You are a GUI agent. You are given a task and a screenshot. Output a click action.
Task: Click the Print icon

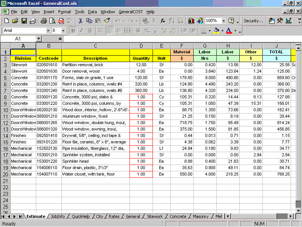[43, 21]
